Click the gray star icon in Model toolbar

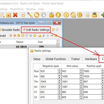pos(48,36)
